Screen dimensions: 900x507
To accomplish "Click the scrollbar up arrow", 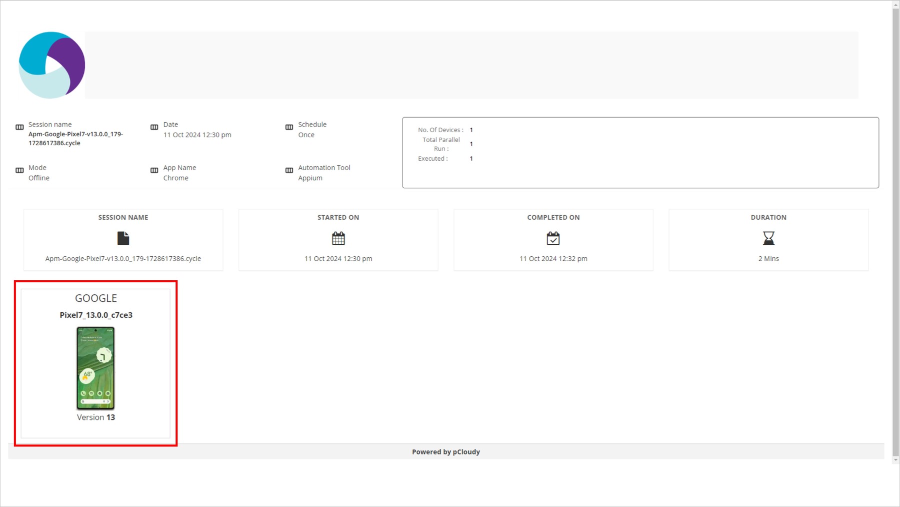I will (x=895, y=5).
